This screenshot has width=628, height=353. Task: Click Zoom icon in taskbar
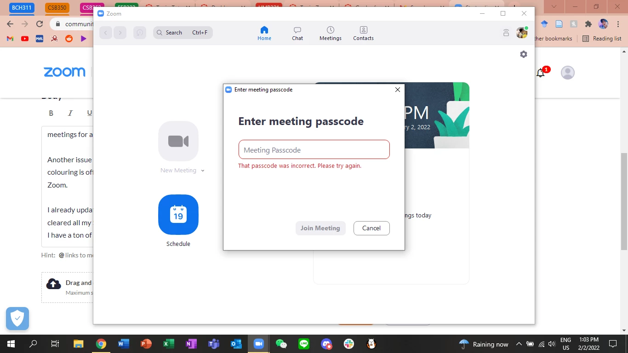pos(259,344)
